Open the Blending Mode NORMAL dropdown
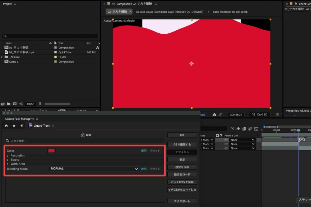The width and height of the screenshot is (311, 207). point(93,169)
